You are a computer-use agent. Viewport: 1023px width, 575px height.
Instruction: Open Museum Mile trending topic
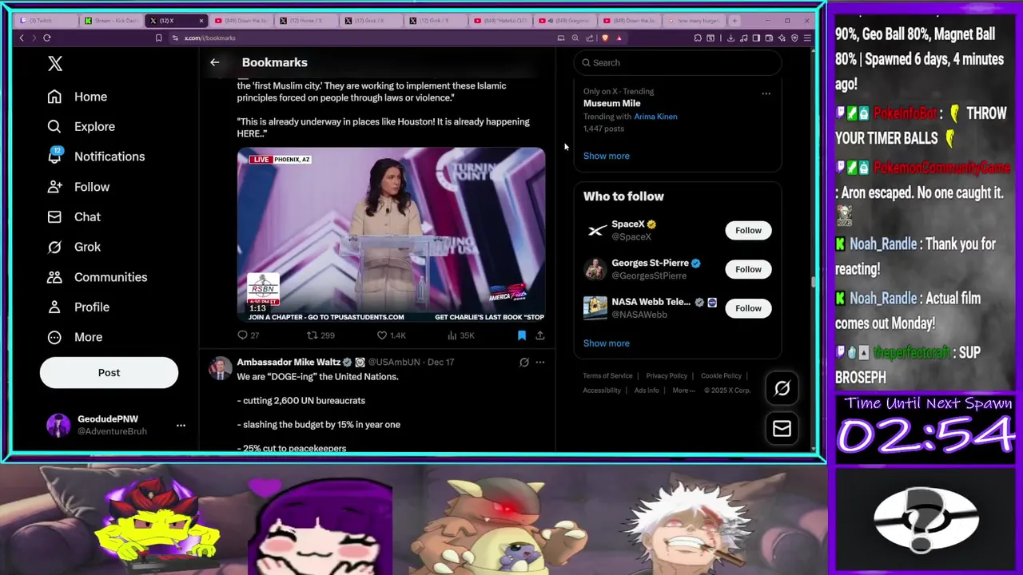point(612,103)
